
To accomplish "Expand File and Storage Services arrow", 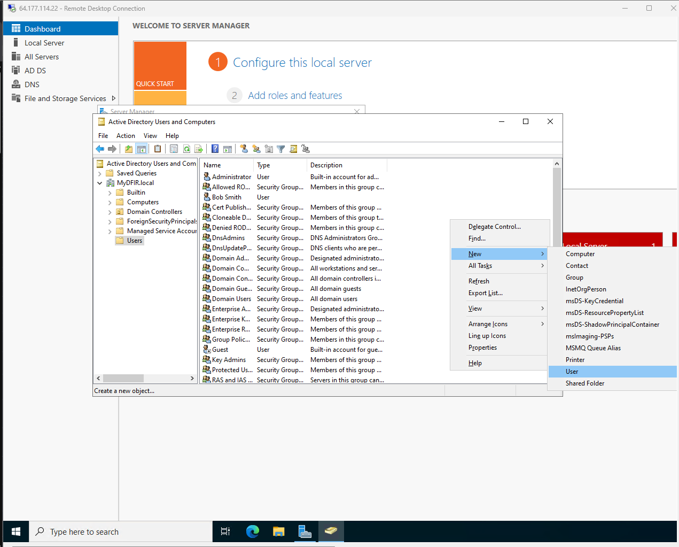I will [x=113, y=98].
